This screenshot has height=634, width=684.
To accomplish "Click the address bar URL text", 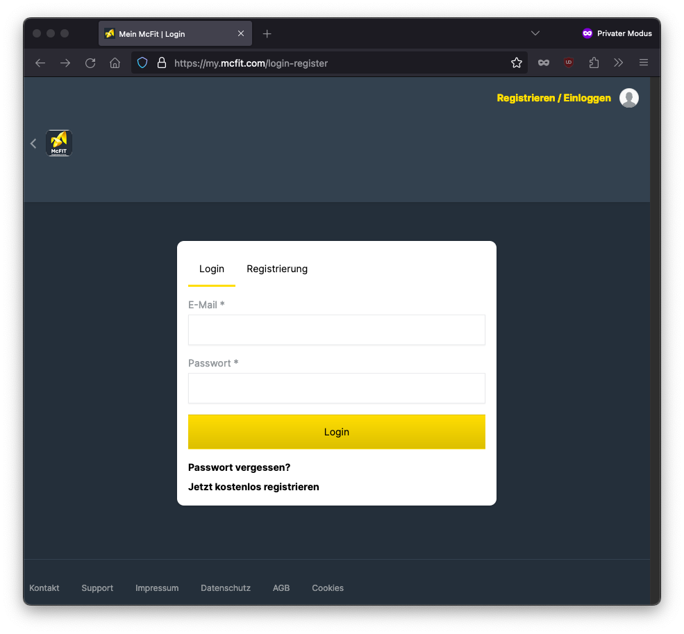I will click(251, 63).
